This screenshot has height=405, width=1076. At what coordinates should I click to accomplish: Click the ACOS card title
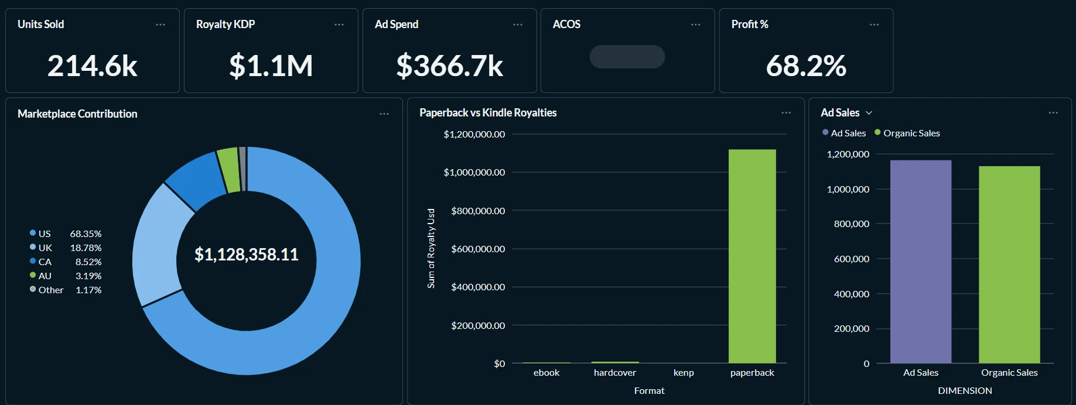tap(566, 25)
